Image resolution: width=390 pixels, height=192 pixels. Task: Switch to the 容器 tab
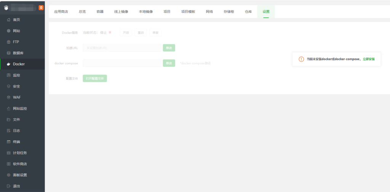(100, 12)
